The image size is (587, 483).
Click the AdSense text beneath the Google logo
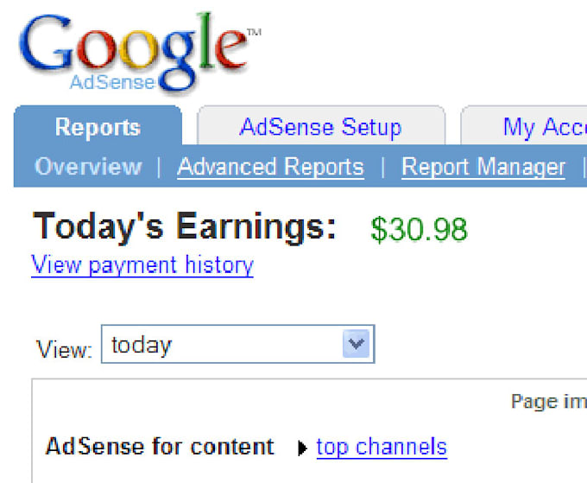(112, 84)
